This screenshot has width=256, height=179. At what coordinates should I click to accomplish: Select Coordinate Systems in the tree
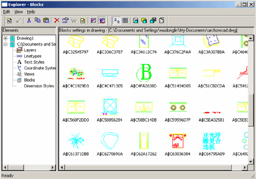point(40,68)
